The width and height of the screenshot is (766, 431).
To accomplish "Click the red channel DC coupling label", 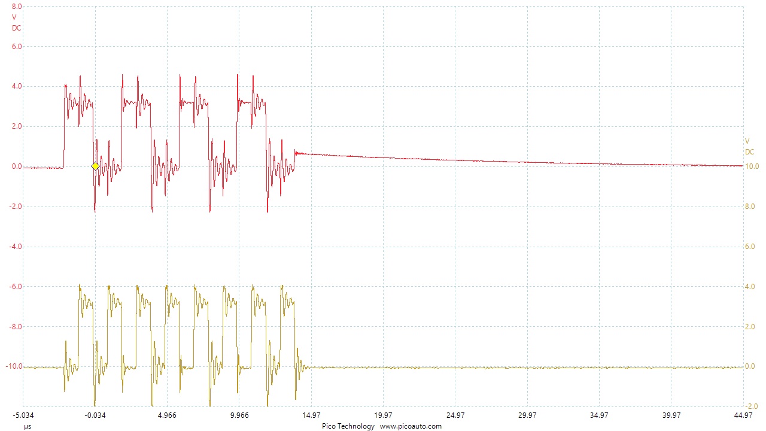I will (17, 28).
